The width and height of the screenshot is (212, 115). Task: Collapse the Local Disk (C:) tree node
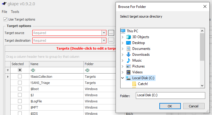click(x=123, y=78)
